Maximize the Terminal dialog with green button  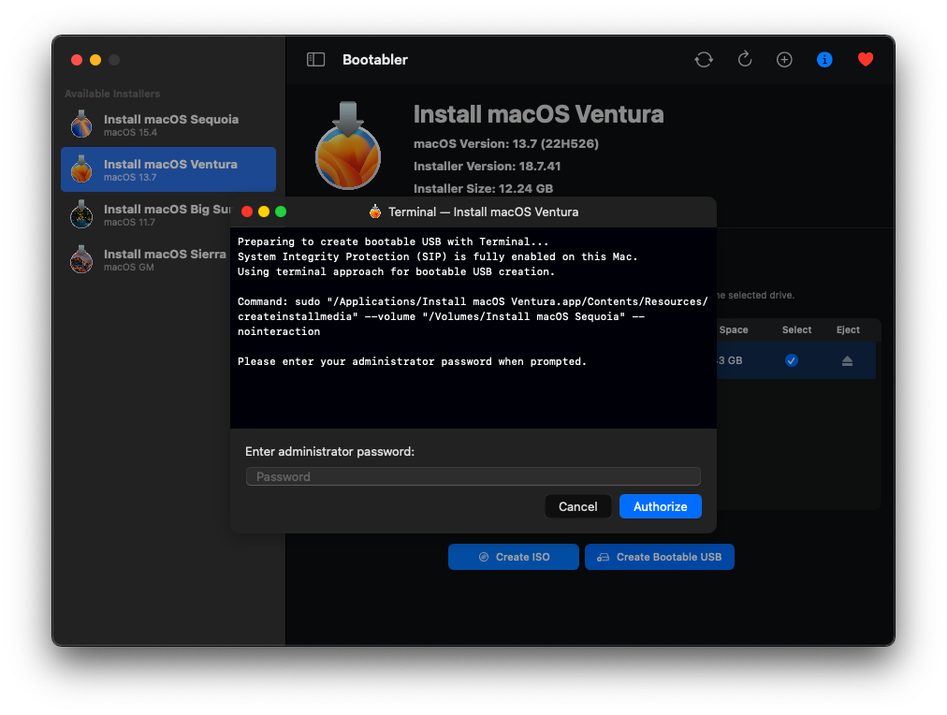(281, 212)
